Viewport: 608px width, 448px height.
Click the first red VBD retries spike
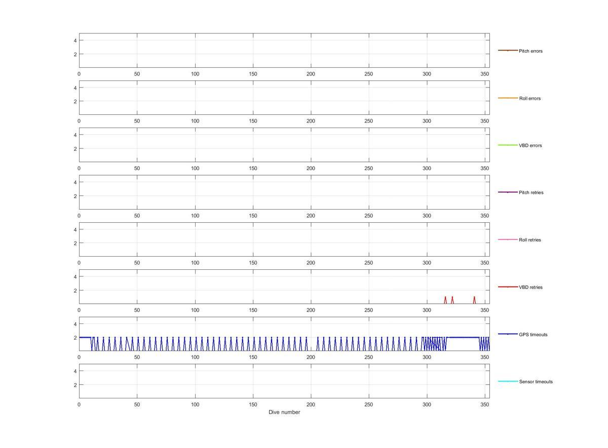(445, 300)
